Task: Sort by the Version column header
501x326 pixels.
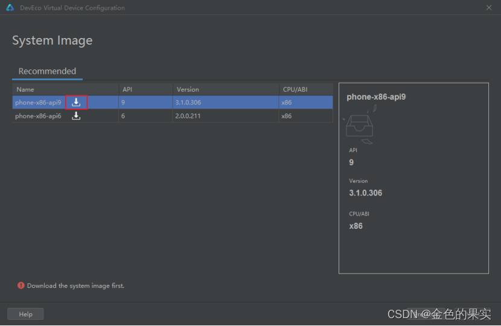Action: click(x=226, y=89)
